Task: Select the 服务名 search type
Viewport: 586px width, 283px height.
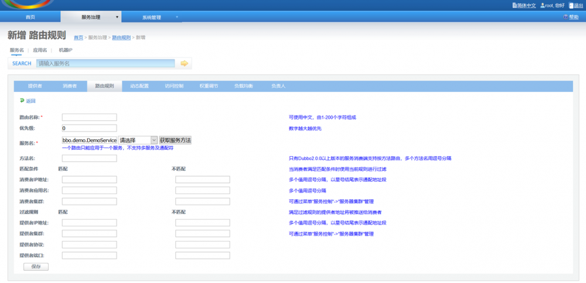Action: coord(17,50)
